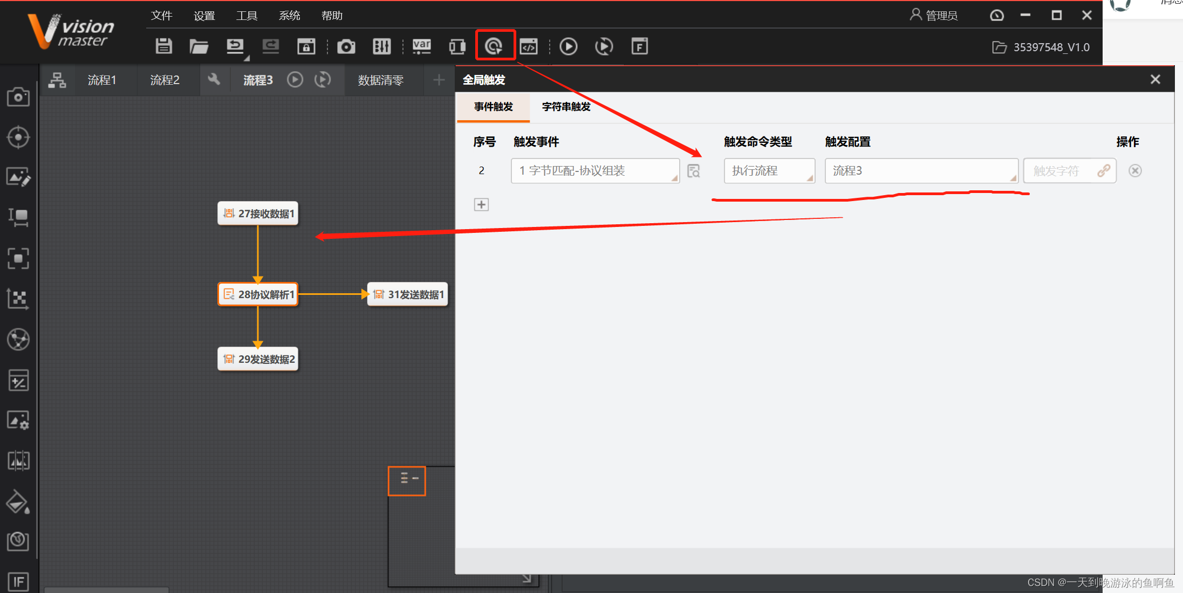The image size is (1183, 593).
Task: Click the global script icon
Action: 529,46
